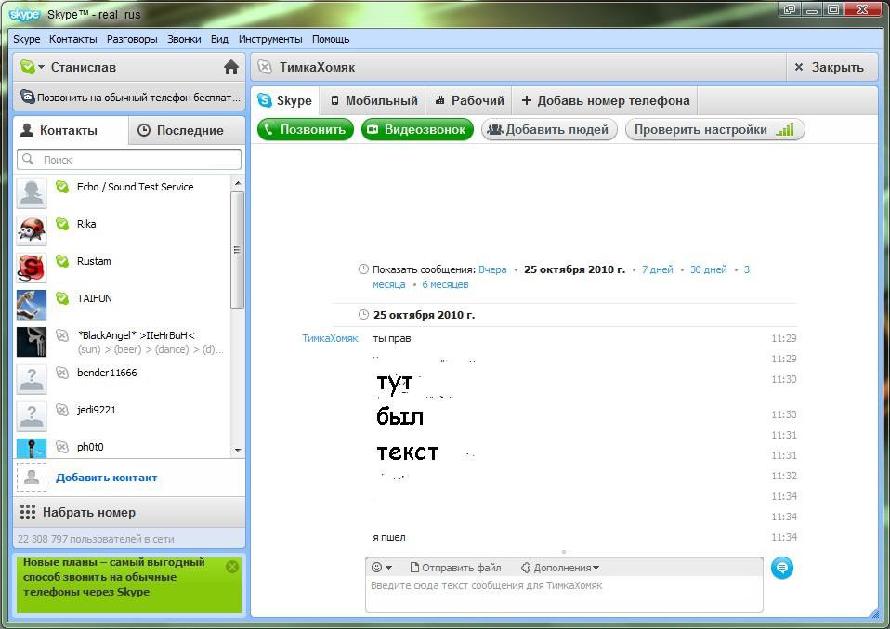
Task: Click the Добавить контакт link
Action: [x=107, y=478]
